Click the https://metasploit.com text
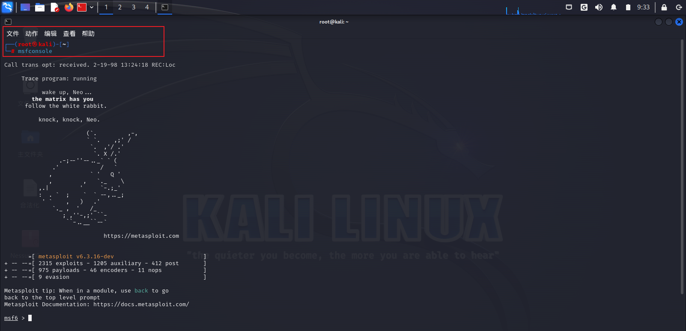This screenshot has width=686, height=331. coord(141,236)
